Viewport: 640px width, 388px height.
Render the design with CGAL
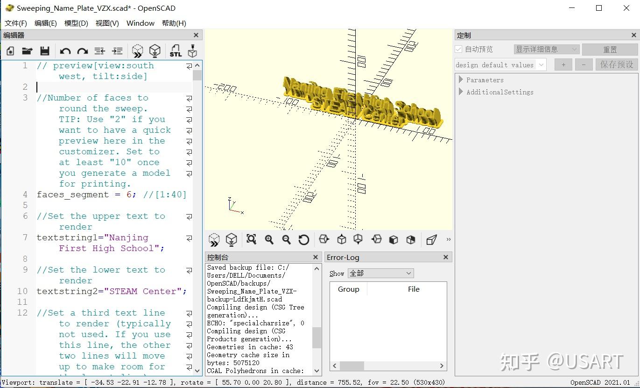coord(155,50)
